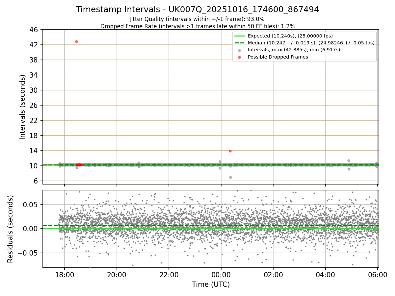Click the gray interval point near 04:50 above the line
The image size is (395, 296).
coord(349,160)
